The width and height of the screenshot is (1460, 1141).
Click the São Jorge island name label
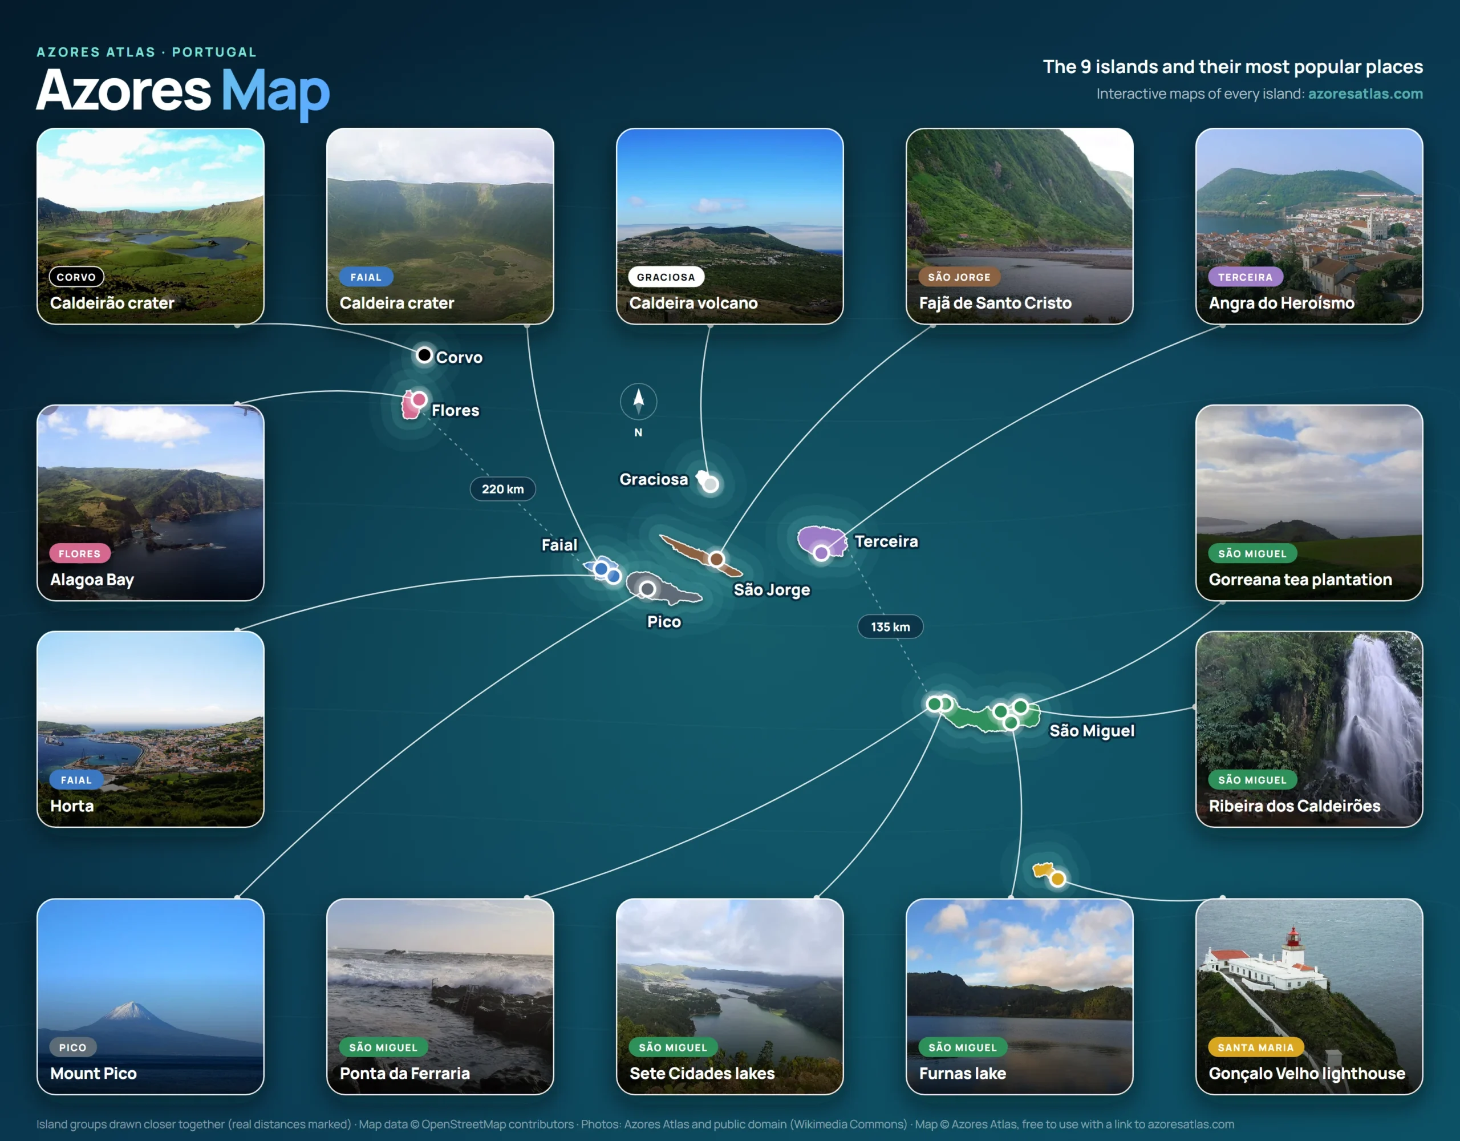point(772,589)
